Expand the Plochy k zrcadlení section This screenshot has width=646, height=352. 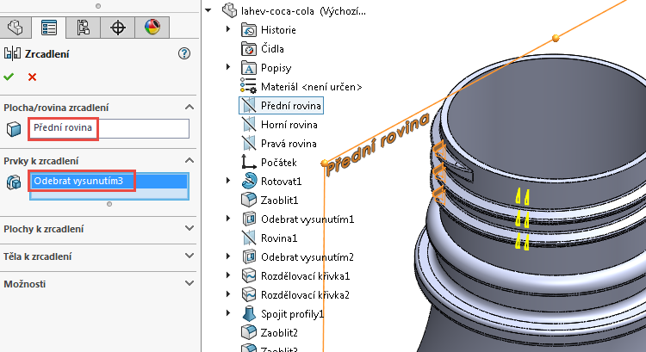(189, 228)
